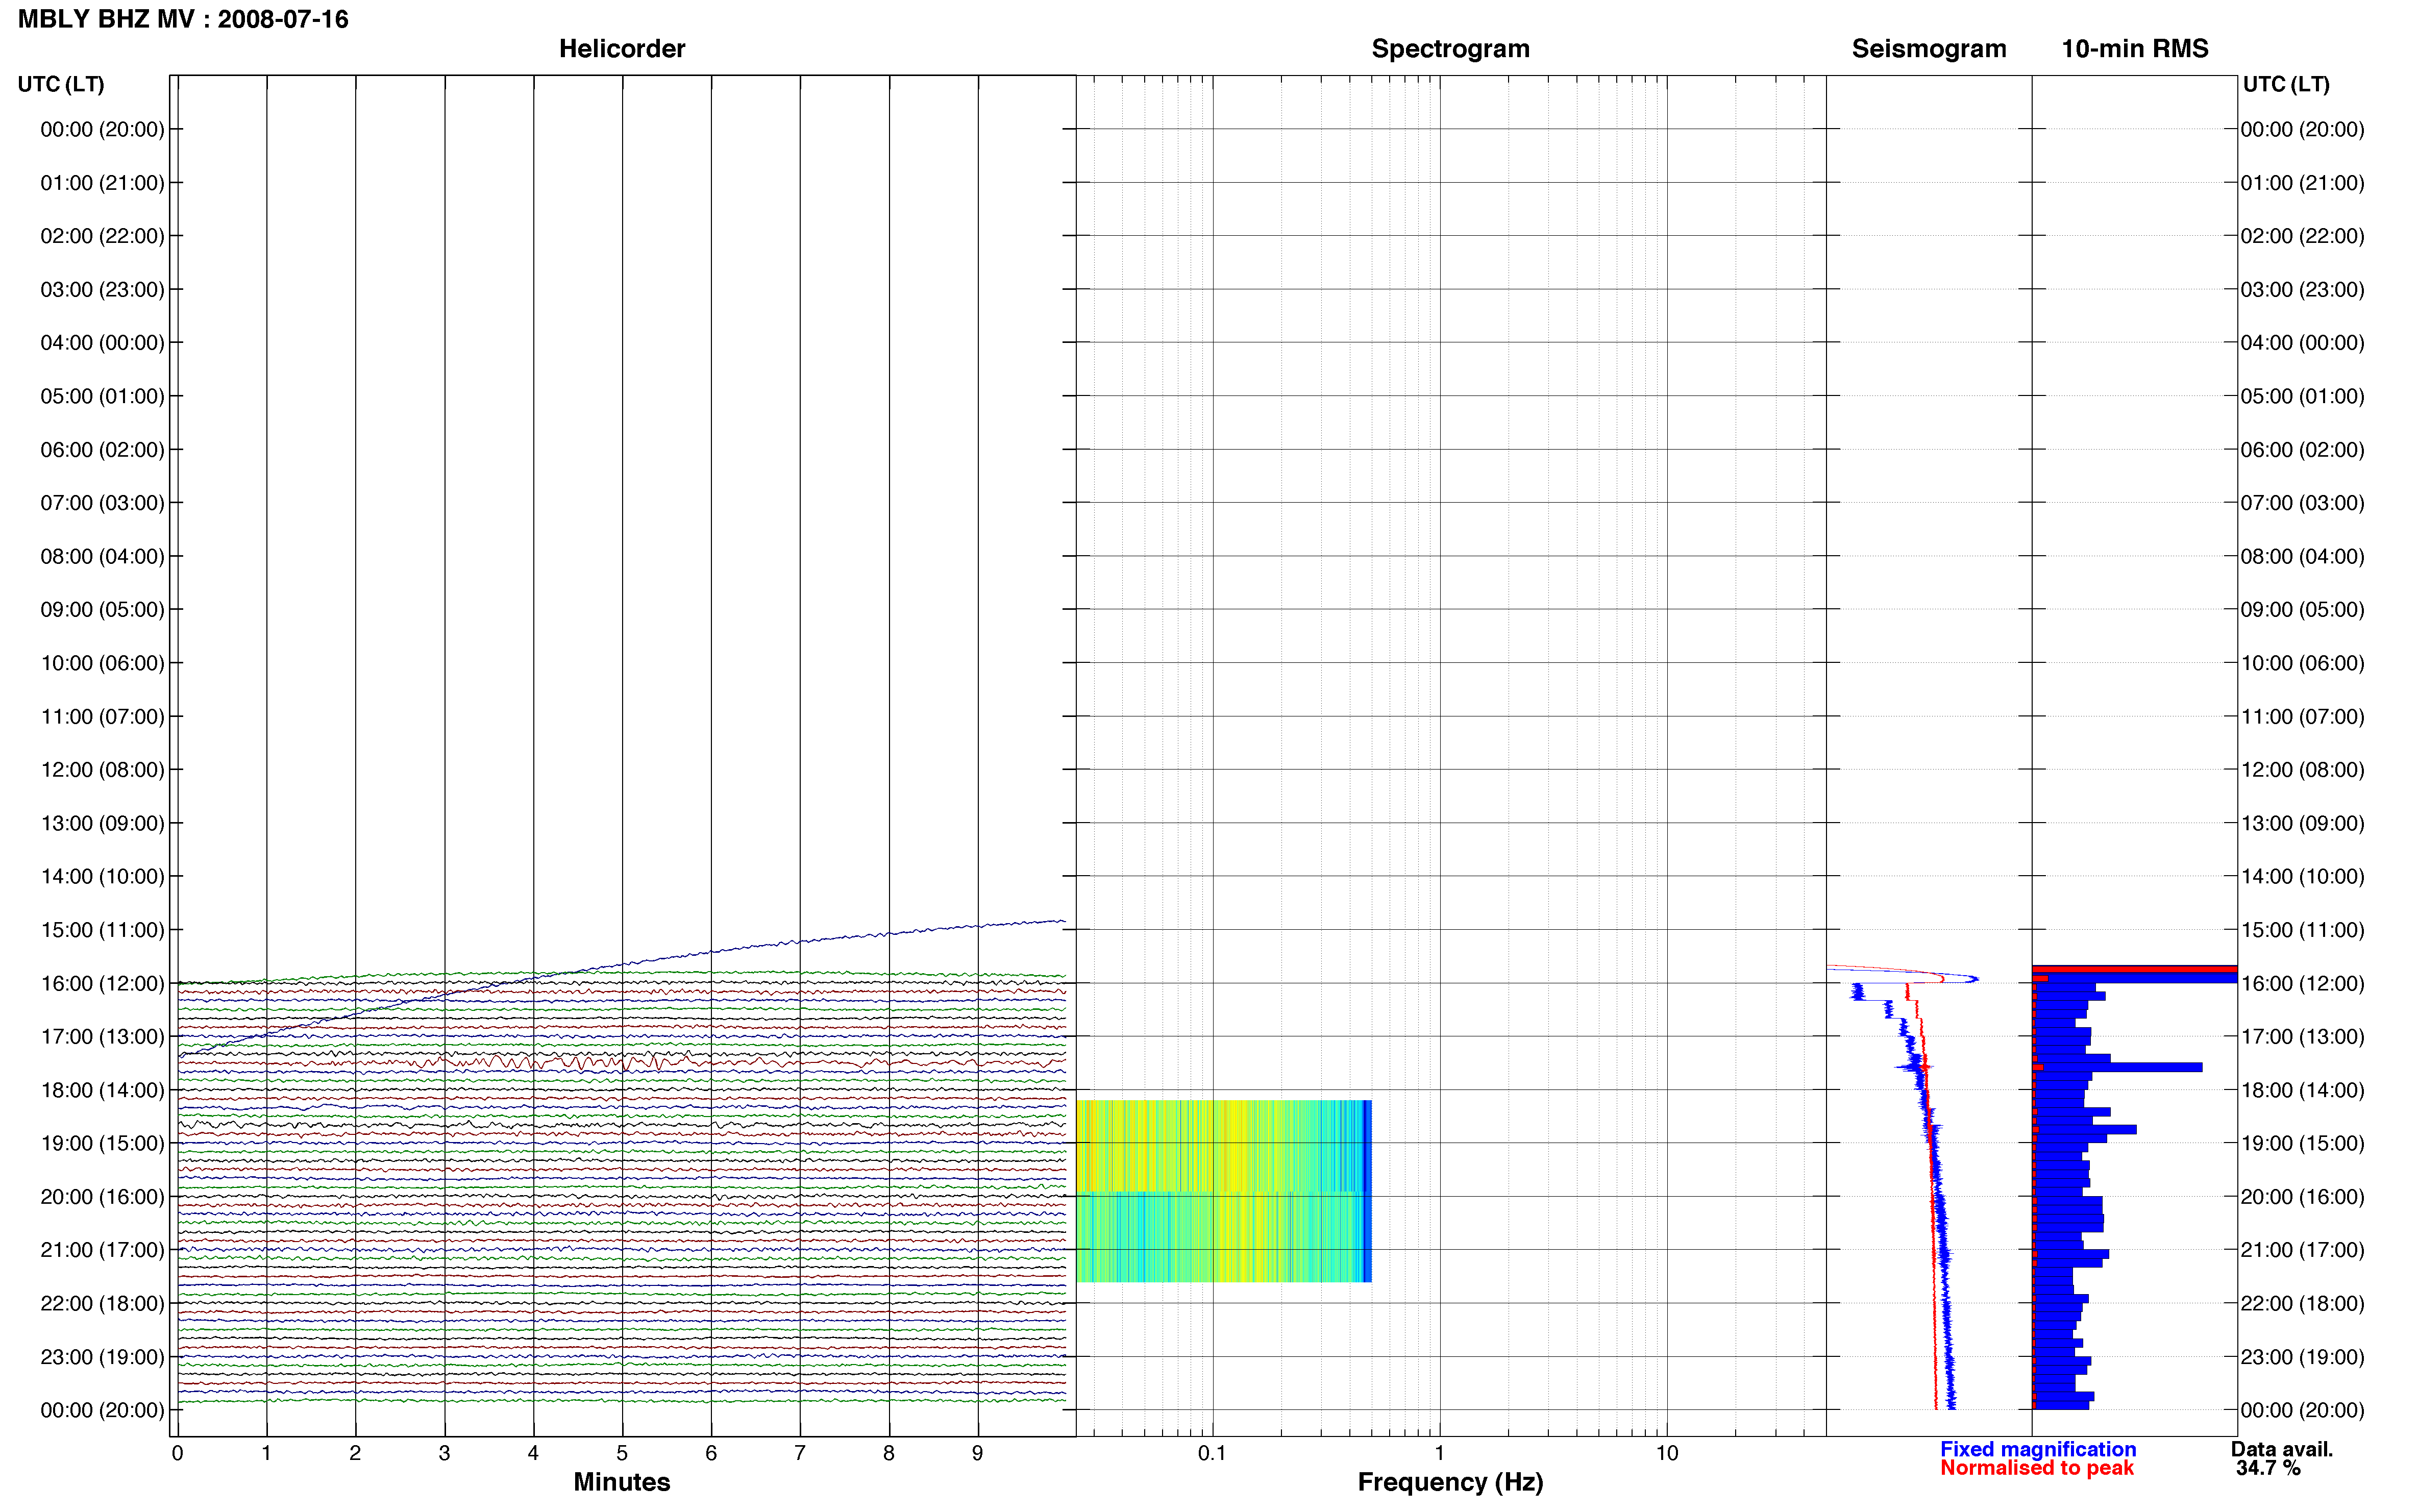Screen dimensions: 2419x1512
Task: Click the 34.7 % availability value
Action: point(2268,1468)
